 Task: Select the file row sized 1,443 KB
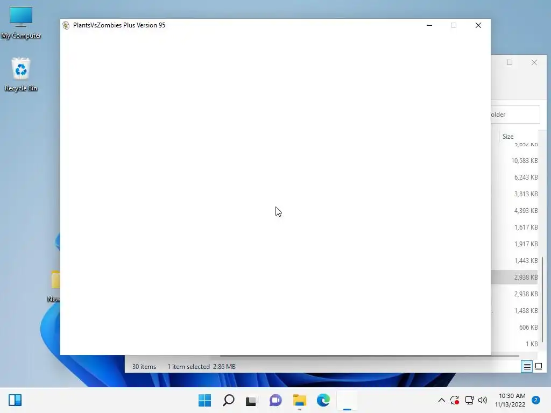point(514,261)
